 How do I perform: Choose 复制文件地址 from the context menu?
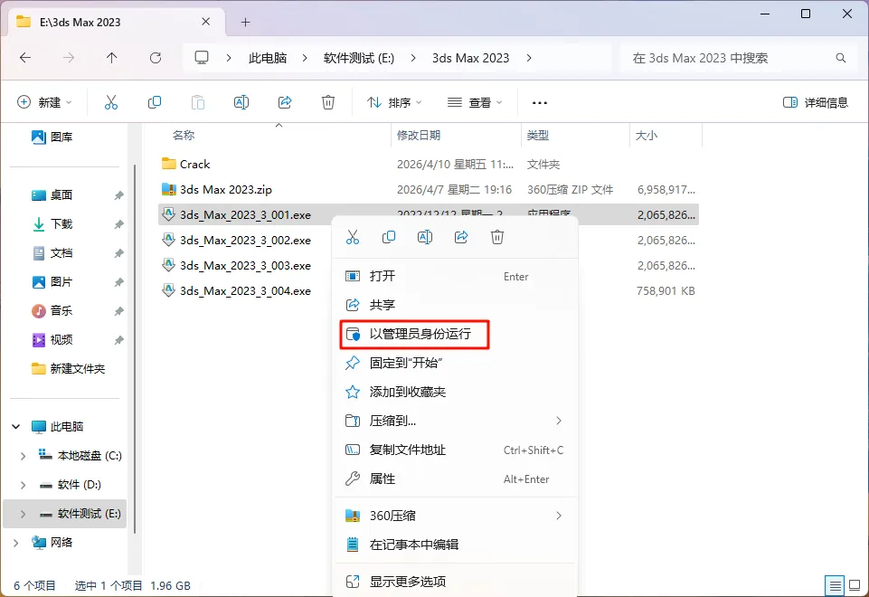tap(455, 450)
